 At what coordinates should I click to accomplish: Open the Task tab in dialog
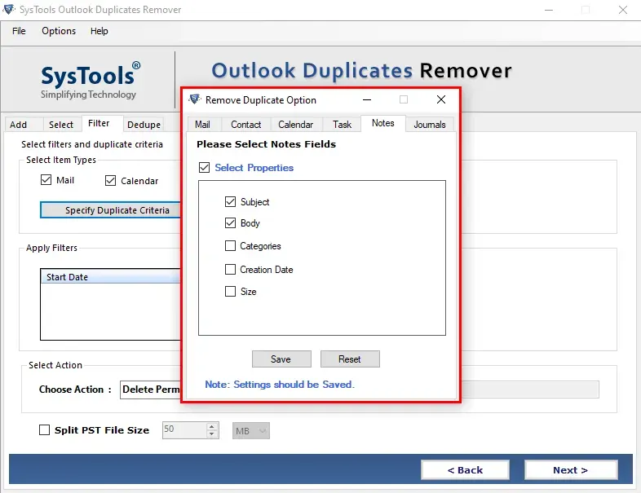[343, 125]
